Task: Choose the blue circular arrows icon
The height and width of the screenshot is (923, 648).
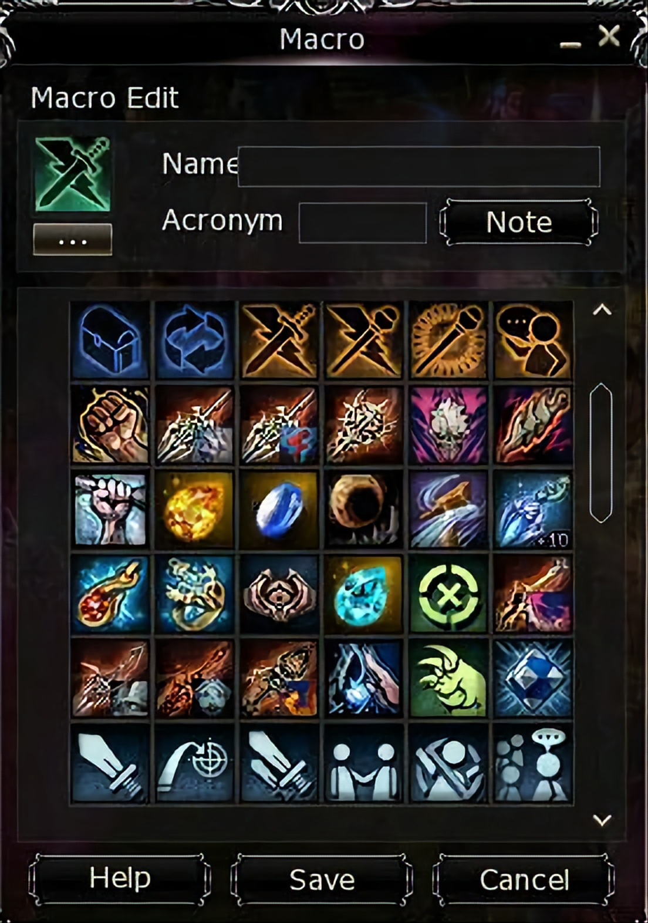Action: (194, 340)
